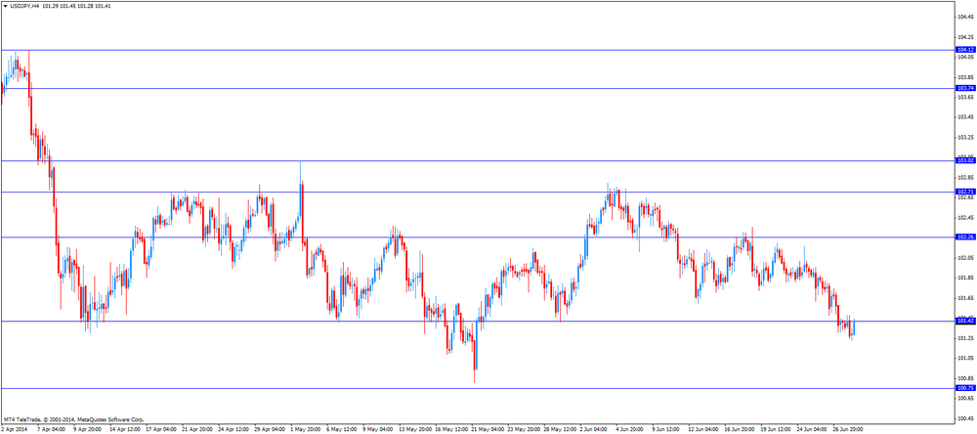
Task: Click the blue 103.74 price label
Action: pos(965,89)
